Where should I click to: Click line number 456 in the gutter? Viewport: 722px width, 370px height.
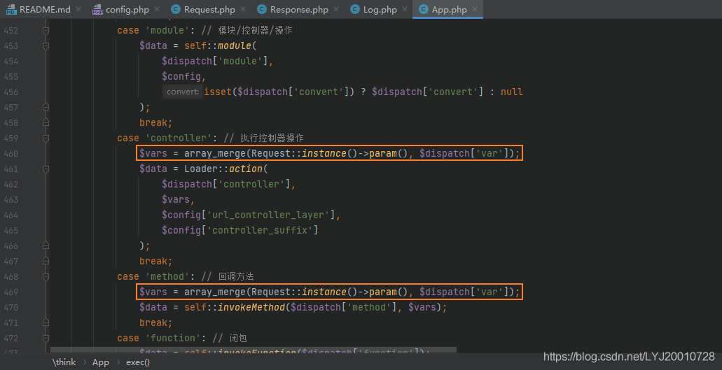(11, 92)
